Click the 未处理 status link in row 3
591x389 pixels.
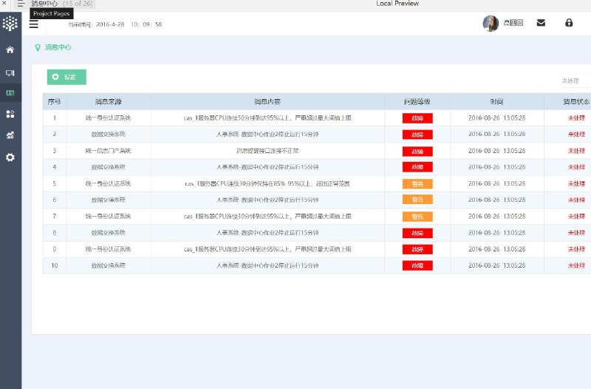[577, 151]
